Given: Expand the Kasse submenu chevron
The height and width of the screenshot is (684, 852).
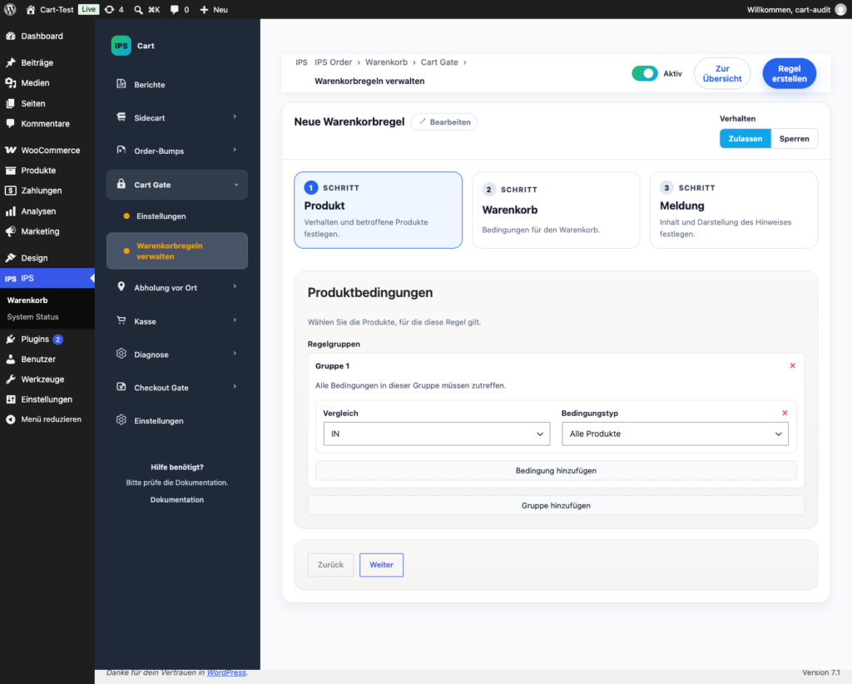Looking at the screenshot, I should pyautogui.click(x=235, y=320).
